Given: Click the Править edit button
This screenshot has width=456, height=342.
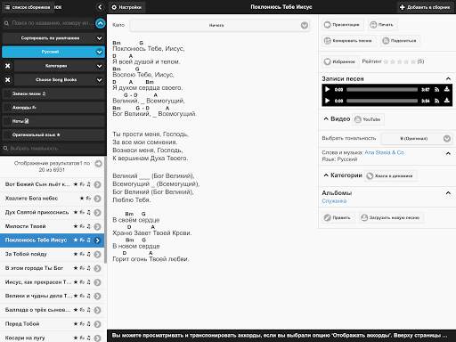Looking at the screenshot, I should (338, 217).
